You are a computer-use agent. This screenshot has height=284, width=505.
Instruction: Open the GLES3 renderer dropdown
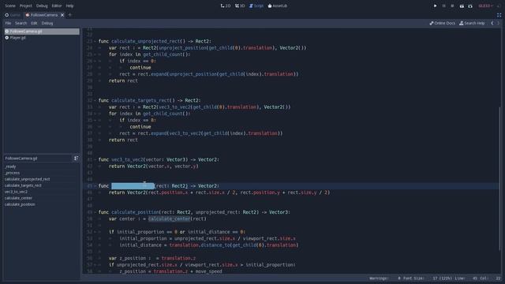[485, 6]
